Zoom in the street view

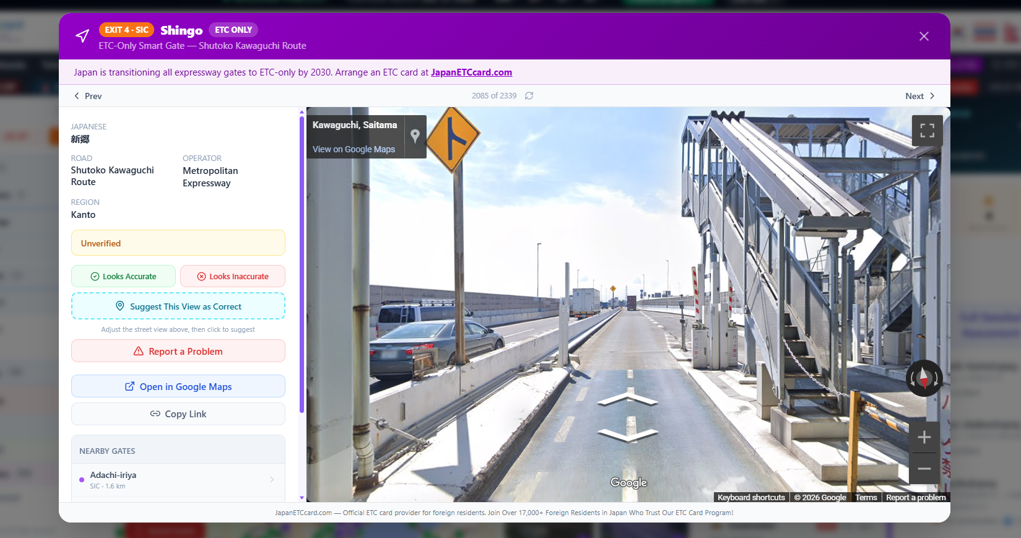924,437
